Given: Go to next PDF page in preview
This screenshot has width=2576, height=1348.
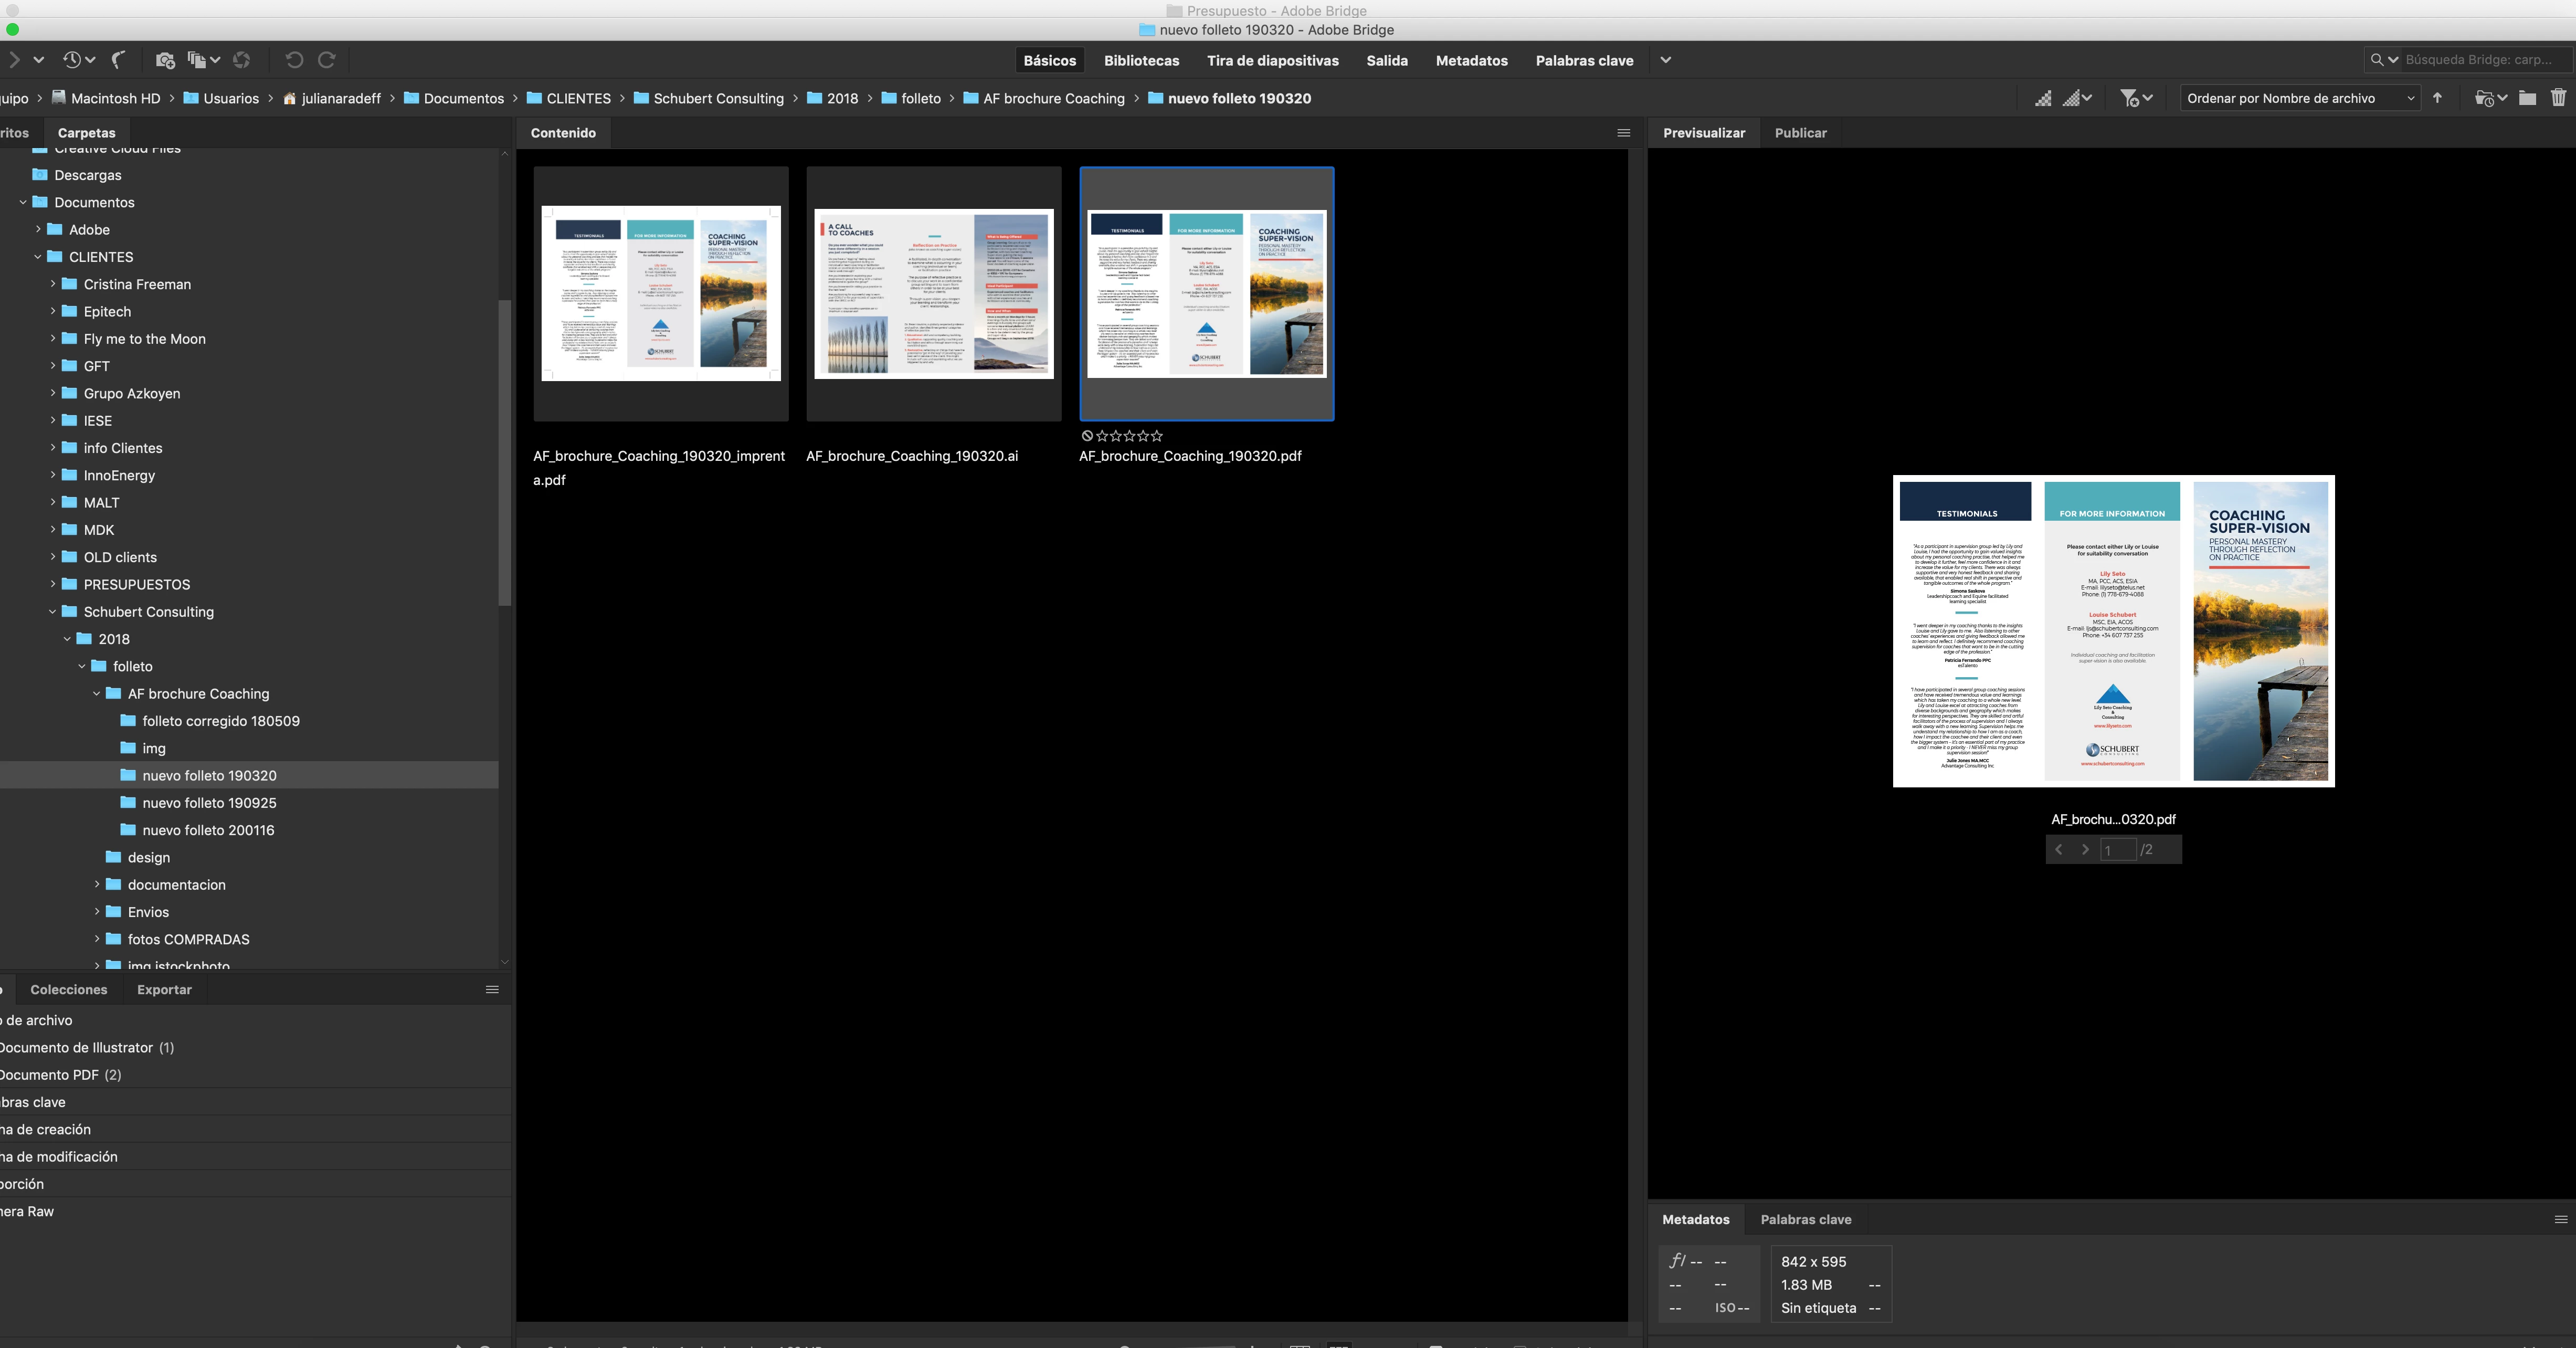Looking at the screenshot, I should click(2085, 850).
